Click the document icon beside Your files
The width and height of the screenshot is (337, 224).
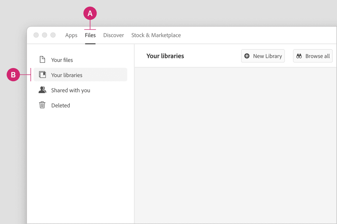pyautogui.click(x=42, y=60)
